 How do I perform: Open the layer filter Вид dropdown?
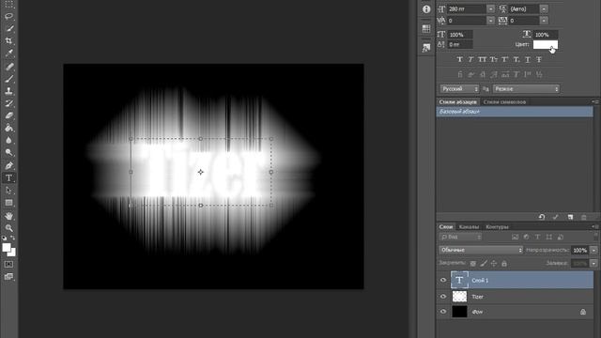pos(460,238)
